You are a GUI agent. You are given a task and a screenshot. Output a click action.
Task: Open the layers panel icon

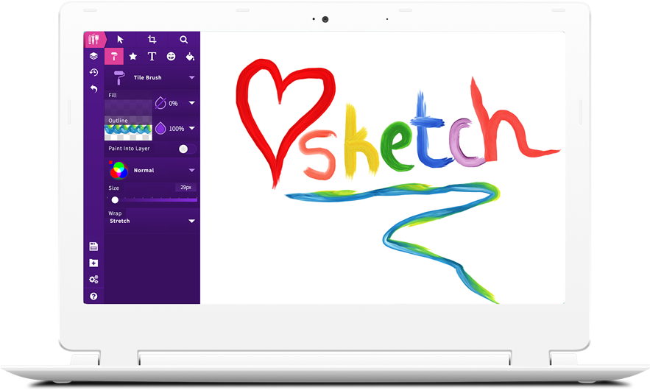93,56
